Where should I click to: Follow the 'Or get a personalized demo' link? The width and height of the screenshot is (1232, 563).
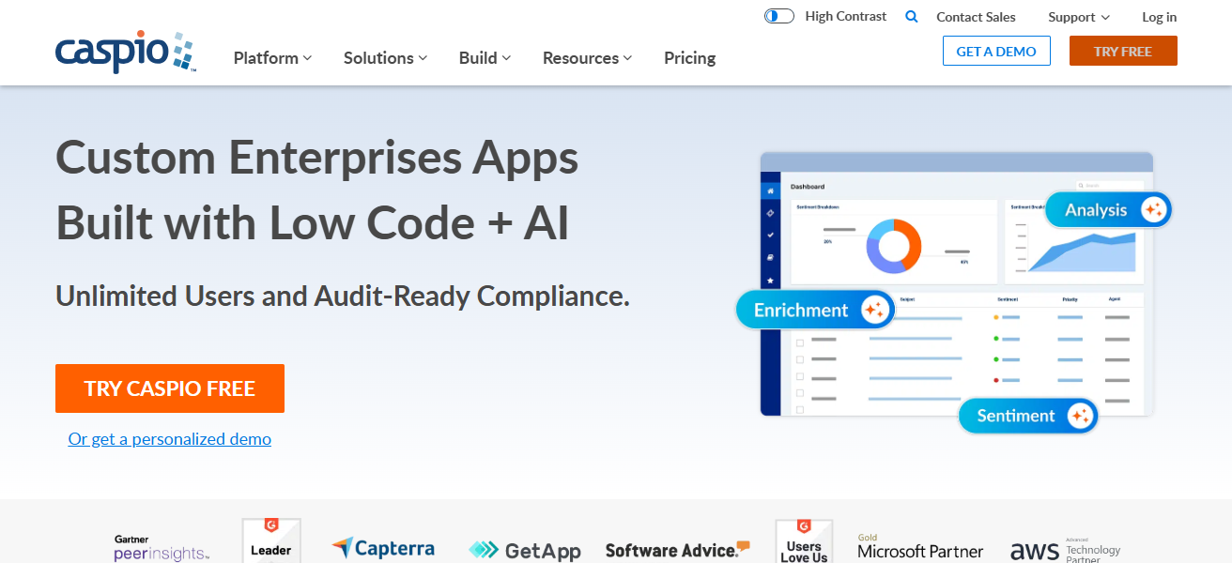(170, 439)
